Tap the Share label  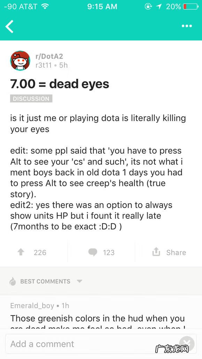[x=176, y=252]
